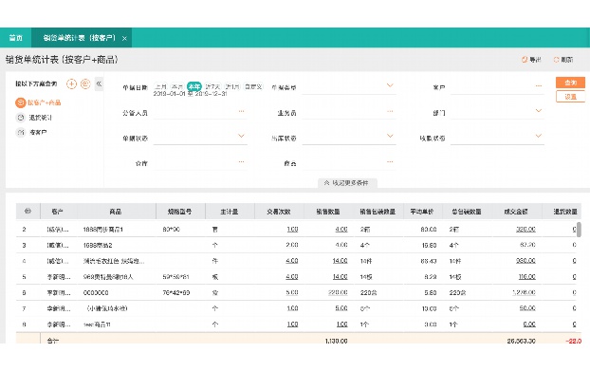Open the 出库状态 dropdown
This screenshot has width=590, height=371.
pos(349,138)
